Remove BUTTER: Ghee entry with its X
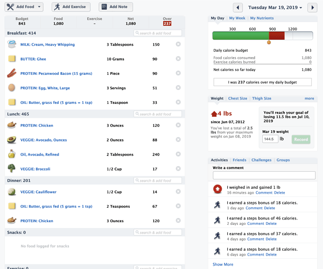The width and height of the screenshot is (323, 269). point(178,59)
